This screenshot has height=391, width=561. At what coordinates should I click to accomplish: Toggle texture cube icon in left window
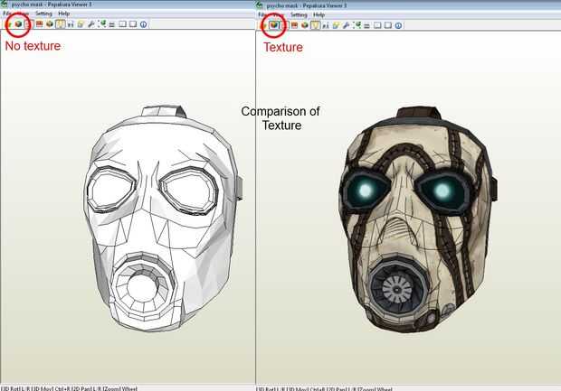click(18, 23)
